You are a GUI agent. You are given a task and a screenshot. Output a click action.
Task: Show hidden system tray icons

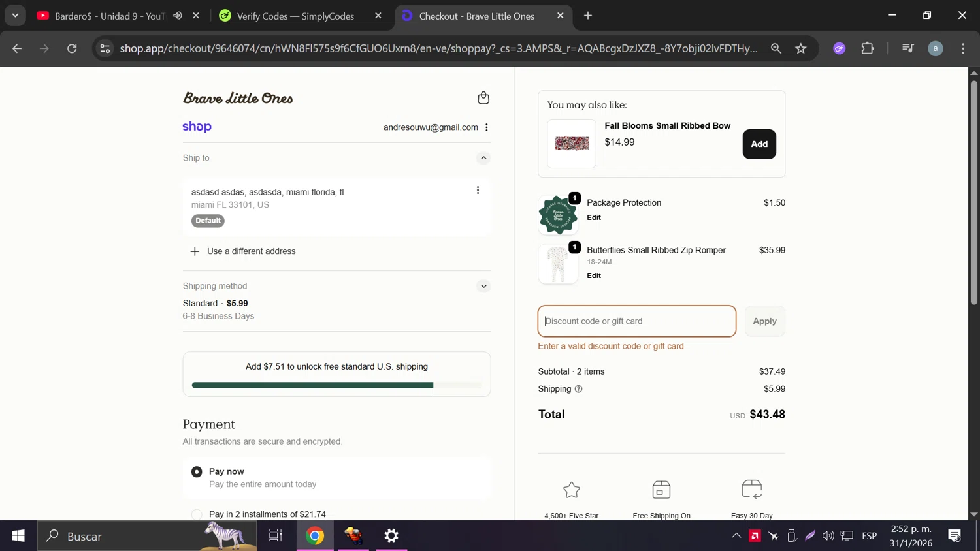click(x=736, y=536)
